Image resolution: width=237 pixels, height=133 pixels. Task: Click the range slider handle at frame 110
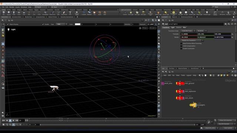coord(194,125)
